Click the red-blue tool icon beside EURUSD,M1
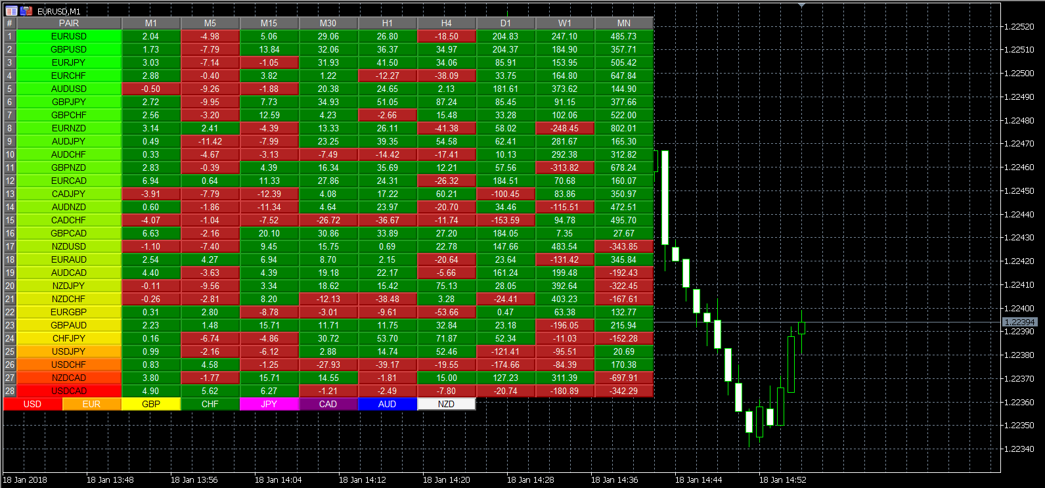 [26, 11]
